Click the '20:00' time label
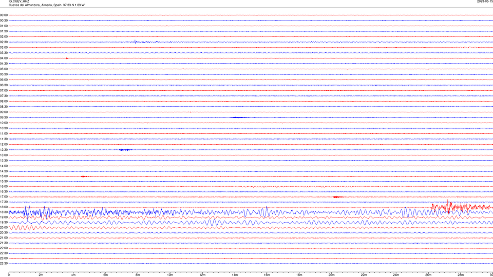The image size is (493, 277). coord(4,228)
